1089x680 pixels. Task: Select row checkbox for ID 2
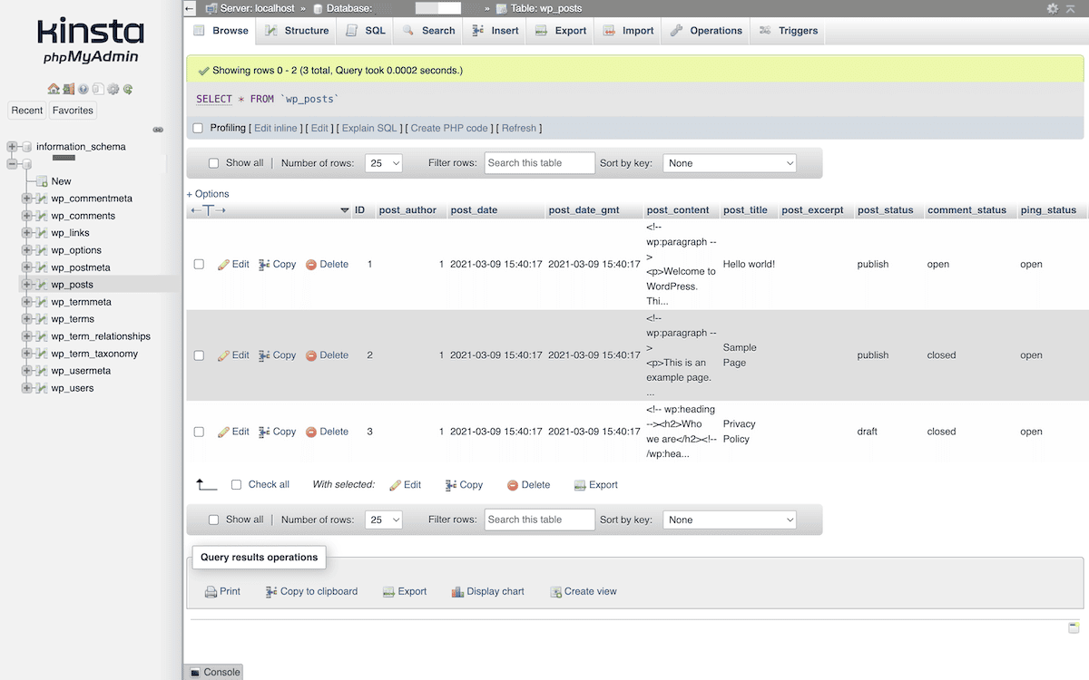coord(199,355)
